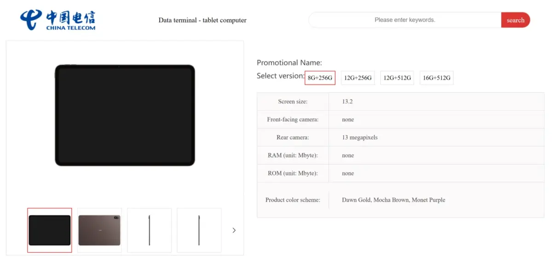Focus the keyword search input field
The height and width of the screenshot is (262, 552).
tap(405, 20)
